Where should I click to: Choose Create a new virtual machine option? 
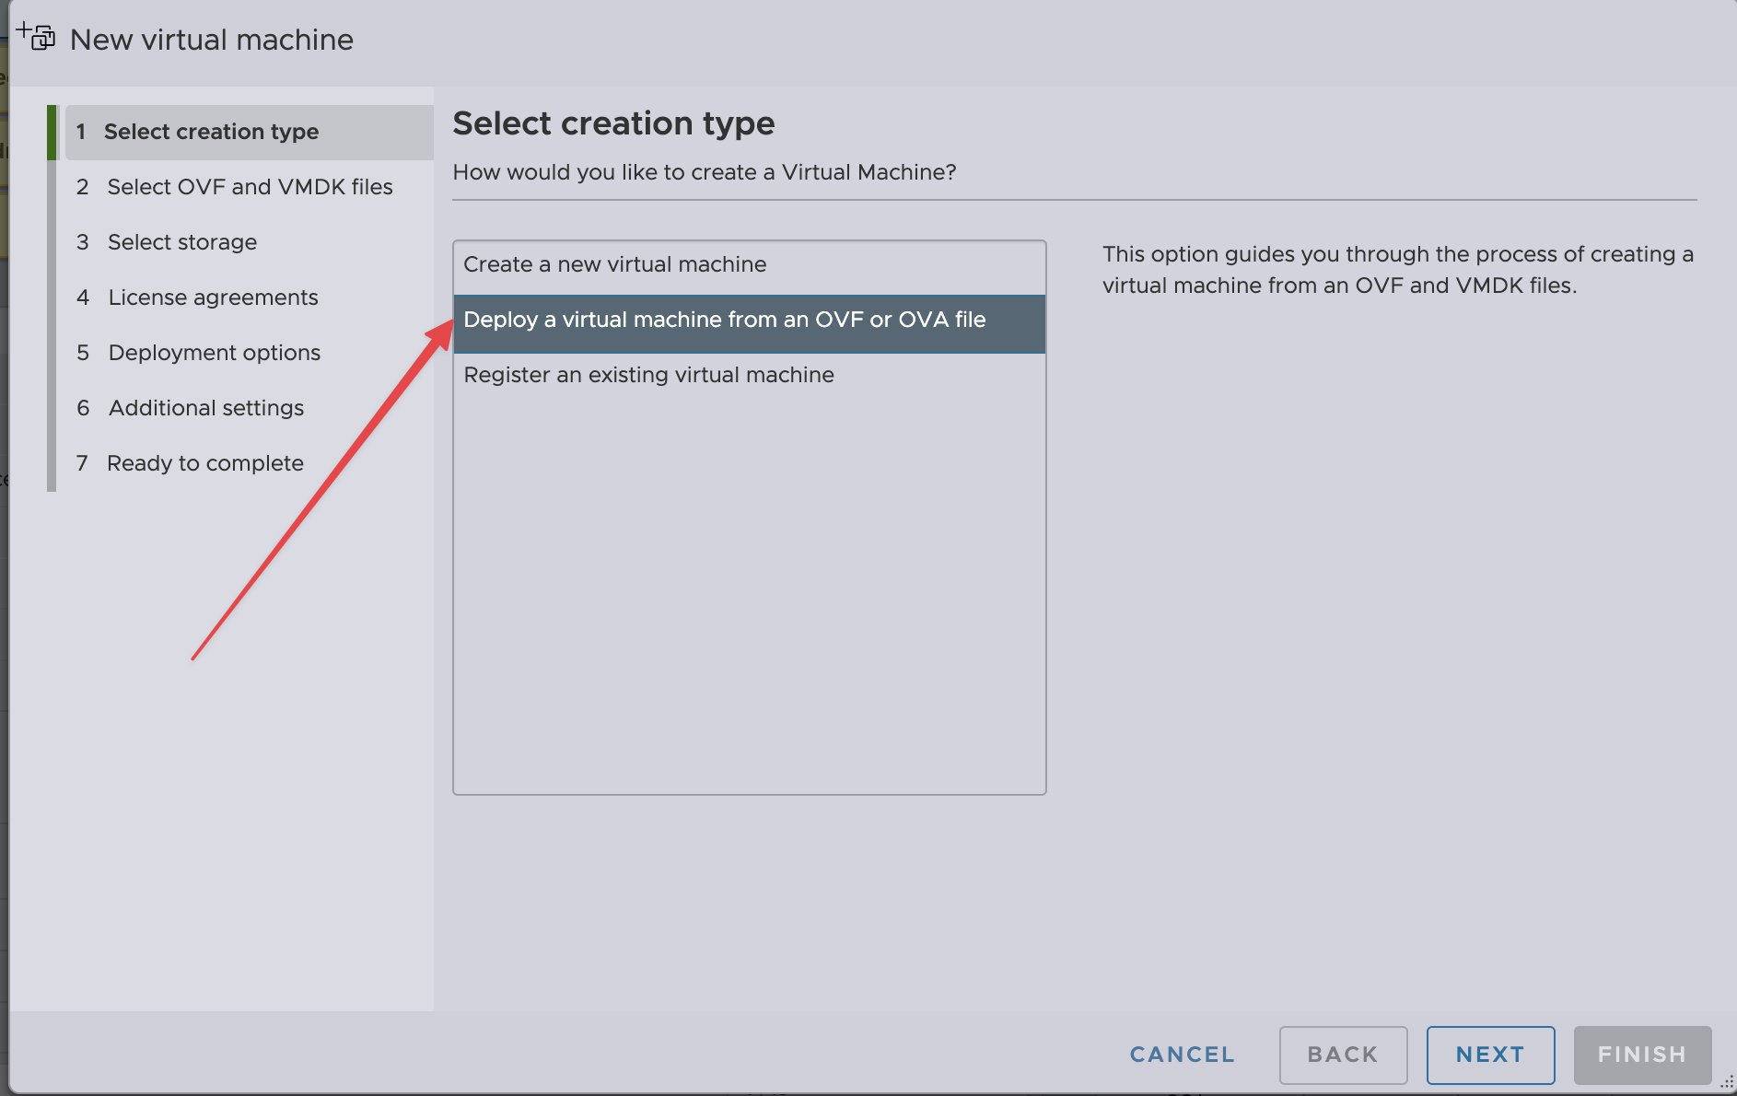[x=614, y=265]
